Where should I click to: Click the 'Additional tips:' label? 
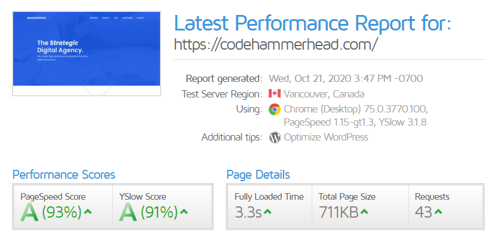pyautogui.click(x=232, y=138)
